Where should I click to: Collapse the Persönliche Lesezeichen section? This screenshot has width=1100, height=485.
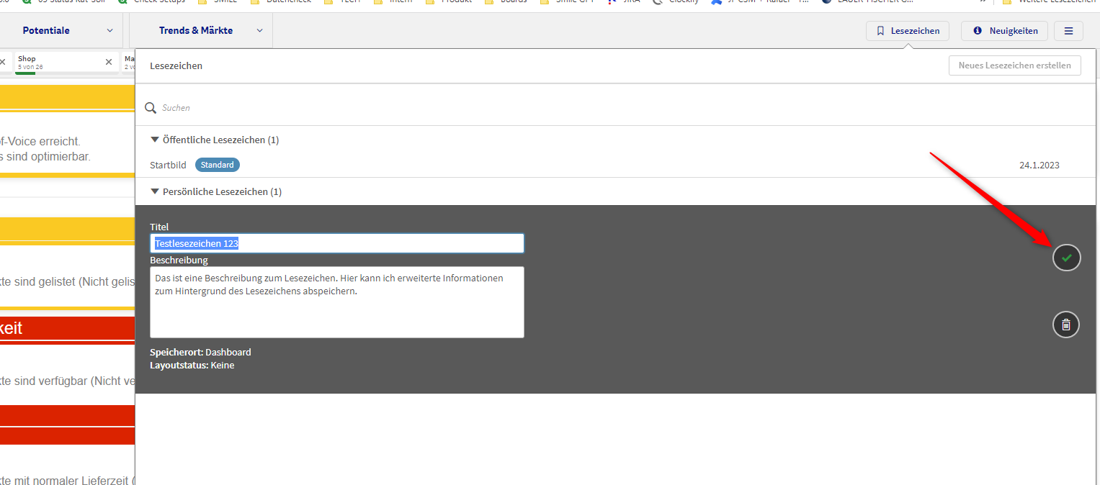155,192
